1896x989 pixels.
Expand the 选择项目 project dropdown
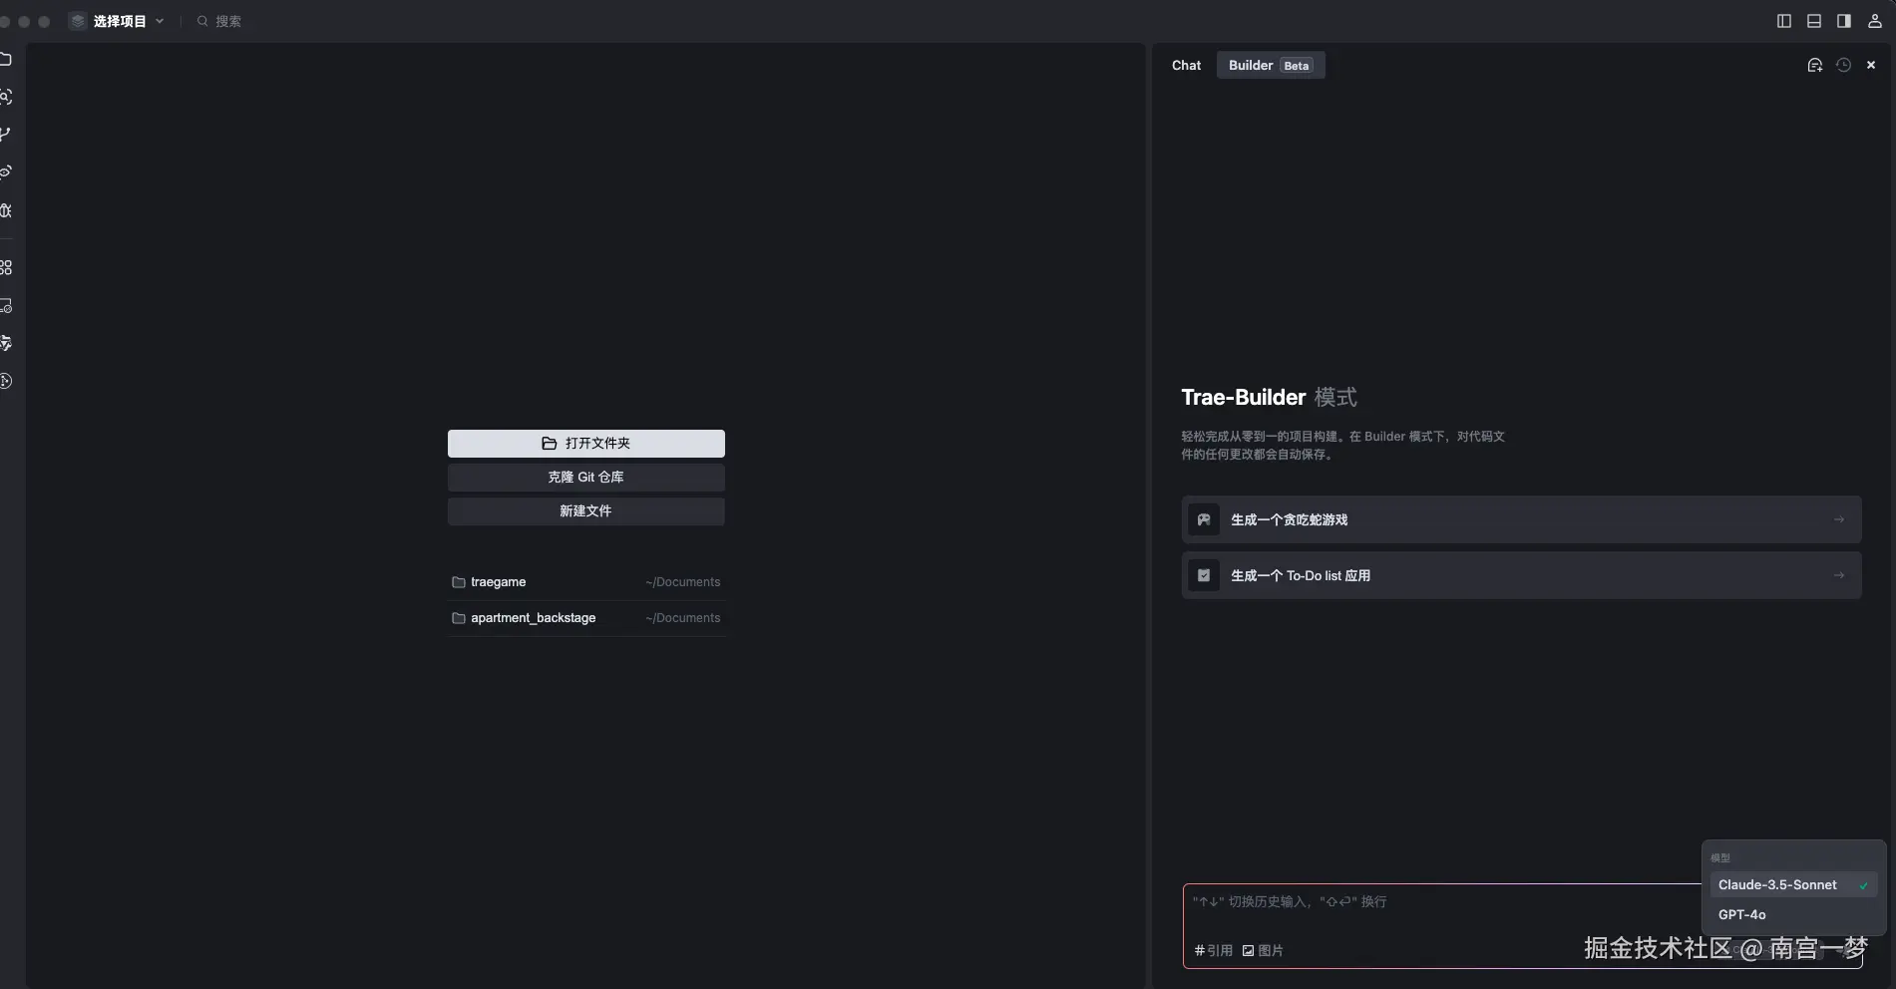[118, 21]
